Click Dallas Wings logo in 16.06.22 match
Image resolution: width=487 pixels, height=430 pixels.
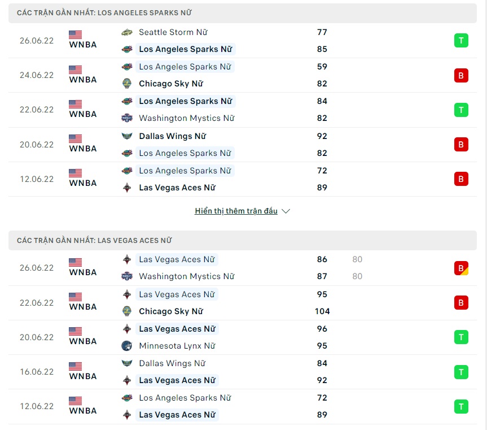pyautogui.click(x=127, y=363)
